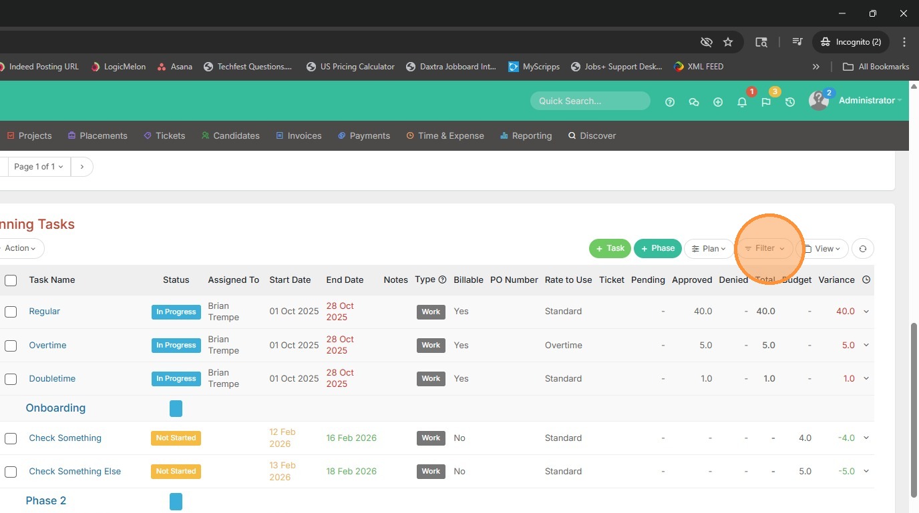Bookmark this page with the star icon

click(x=728, y=42)
